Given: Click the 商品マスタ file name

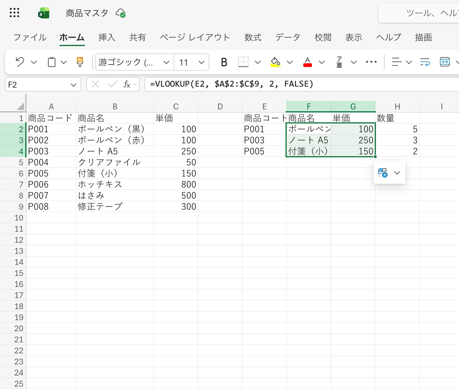Looking at the screenshot, I should 87,13.
